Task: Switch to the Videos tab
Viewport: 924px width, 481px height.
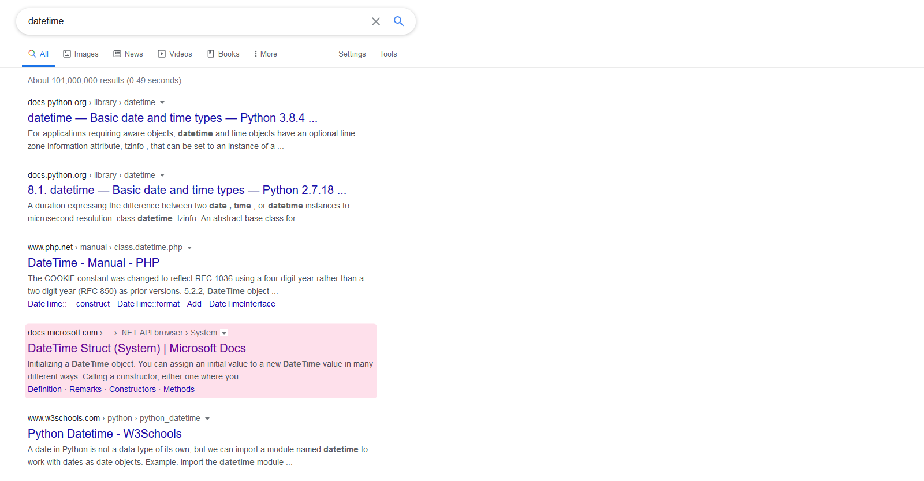Action: [175, 54]
